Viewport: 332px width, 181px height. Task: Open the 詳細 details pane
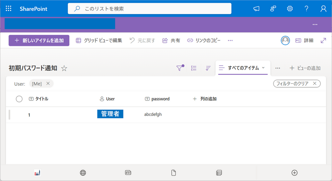pos(304,40)
